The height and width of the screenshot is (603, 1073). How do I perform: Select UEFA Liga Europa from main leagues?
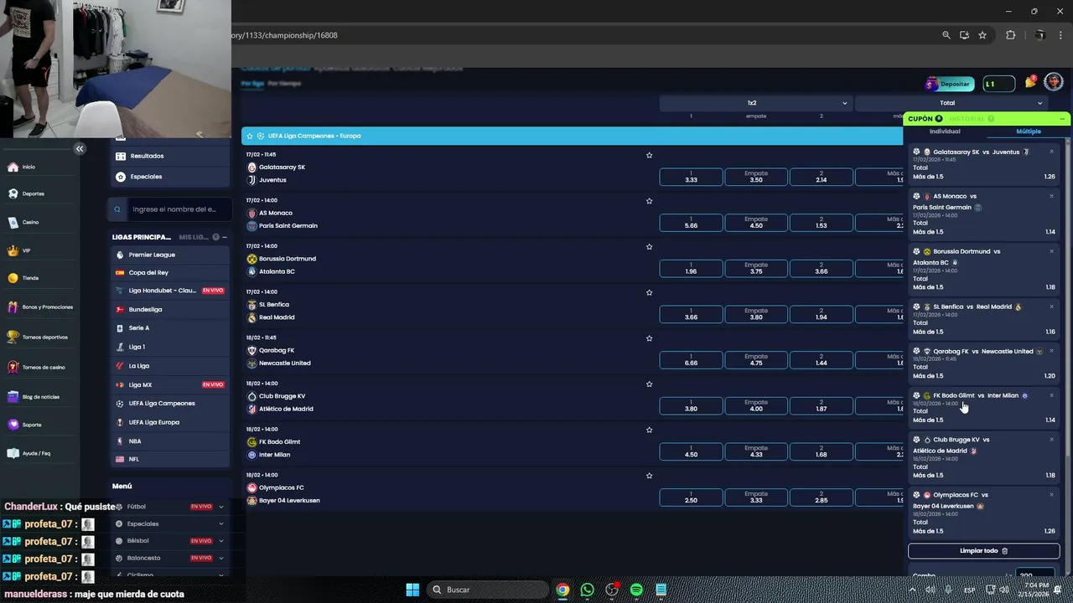[169, 422]
